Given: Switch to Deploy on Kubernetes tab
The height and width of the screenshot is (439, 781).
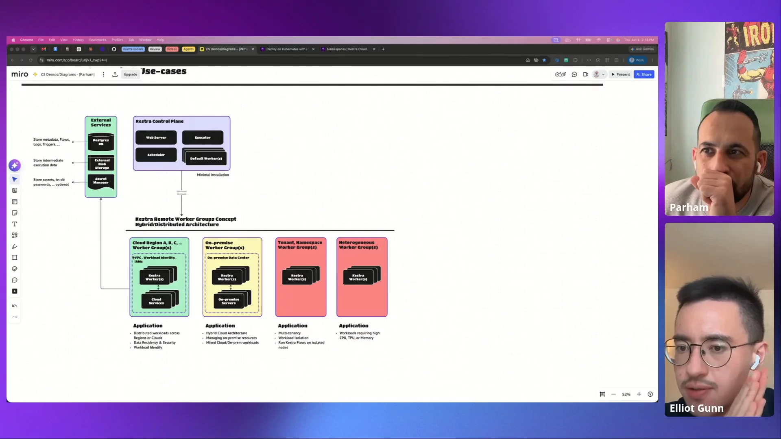Looking at the screenshot, I should (x=288, y=49).
